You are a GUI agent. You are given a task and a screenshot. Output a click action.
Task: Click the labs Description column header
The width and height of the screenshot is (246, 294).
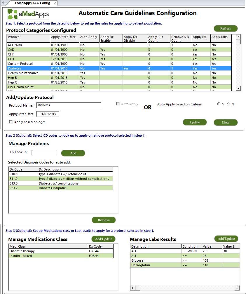[x=156, y=246]
